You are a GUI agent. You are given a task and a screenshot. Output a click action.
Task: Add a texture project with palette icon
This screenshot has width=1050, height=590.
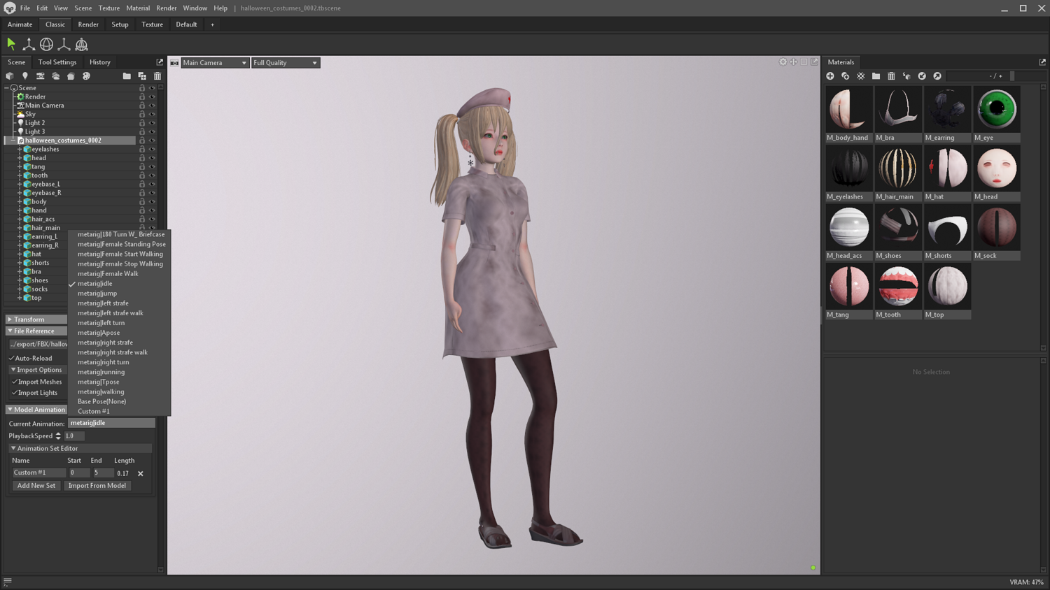[x=86, y=76]
